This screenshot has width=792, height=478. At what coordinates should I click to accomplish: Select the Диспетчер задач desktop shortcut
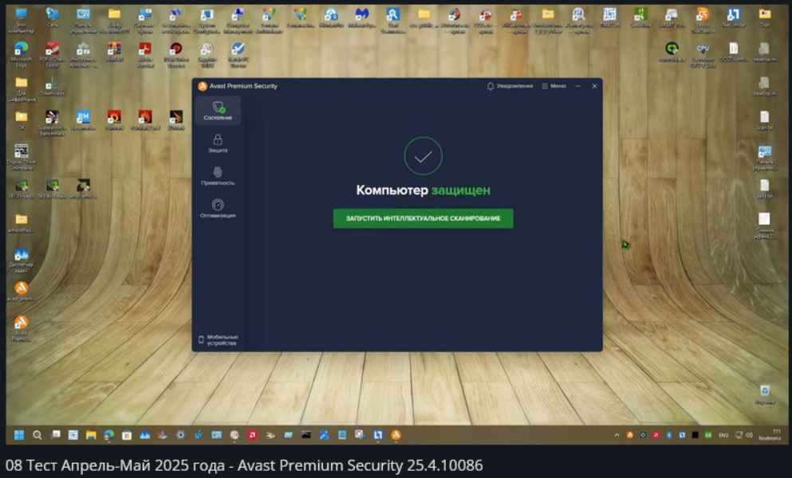[22, 261]
